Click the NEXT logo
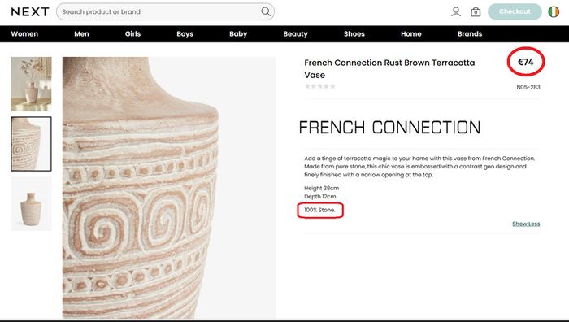This screenshot has width=569, height=322. click(30, 11)
